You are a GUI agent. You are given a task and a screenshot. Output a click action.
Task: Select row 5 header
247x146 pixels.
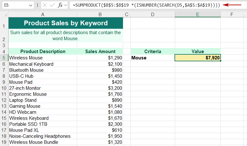point(4,58)
